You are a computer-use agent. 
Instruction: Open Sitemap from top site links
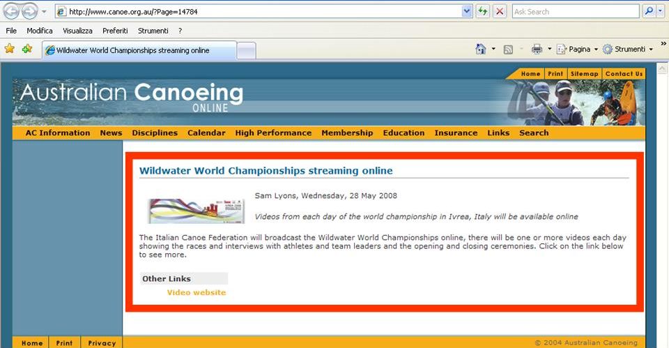coord(584,74)
